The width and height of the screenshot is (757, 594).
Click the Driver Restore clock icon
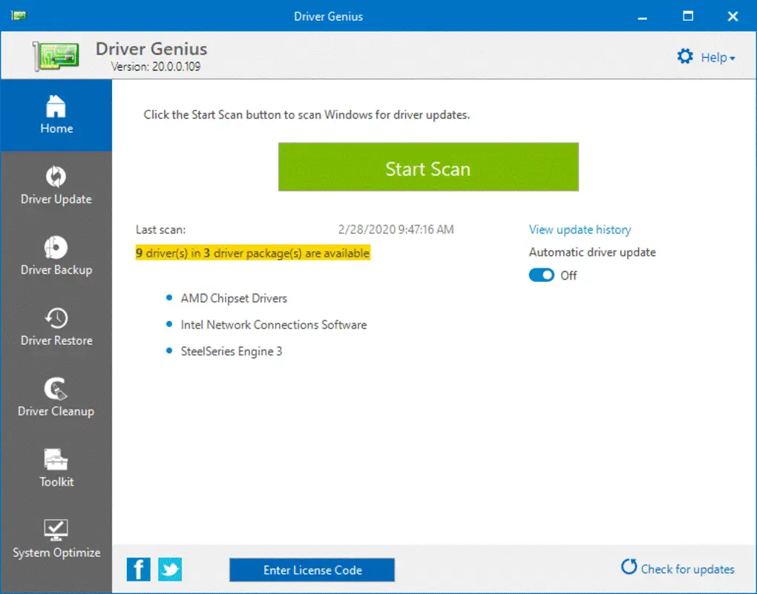click(x=56, y=318)
